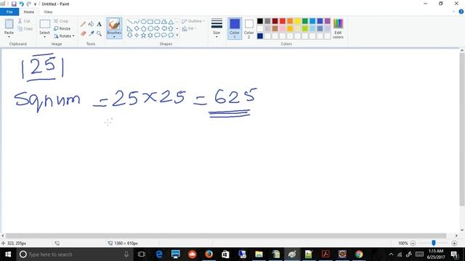Activate Color 2 background selector
465x261 pixels.
coord(248,28)
